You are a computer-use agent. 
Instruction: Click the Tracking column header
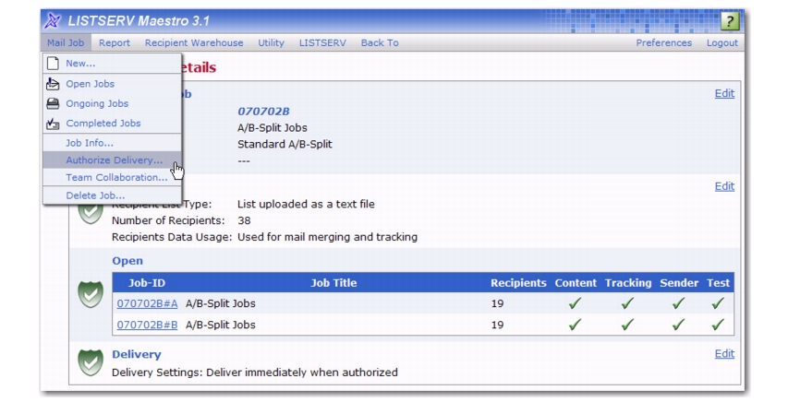click(627, 283)
